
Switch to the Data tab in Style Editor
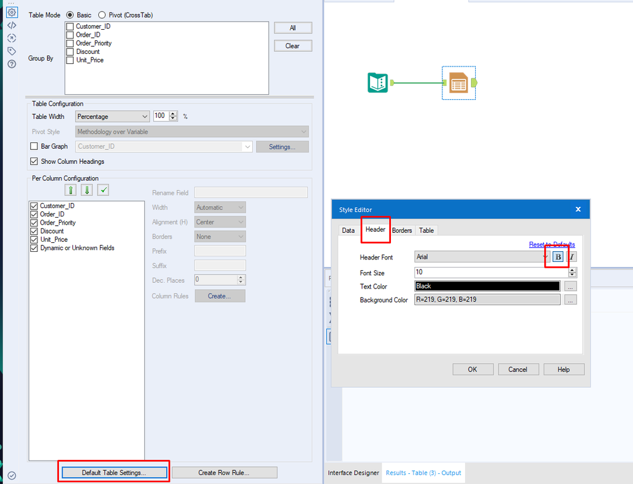(x=348, y=230)
